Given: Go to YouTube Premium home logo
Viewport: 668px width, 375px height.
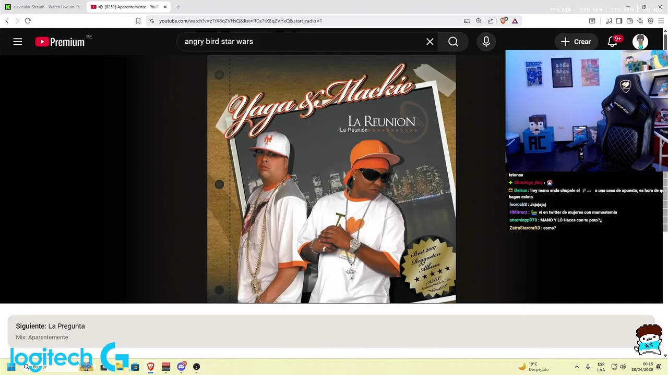Looking at the screenshot, I should [59, 42].
